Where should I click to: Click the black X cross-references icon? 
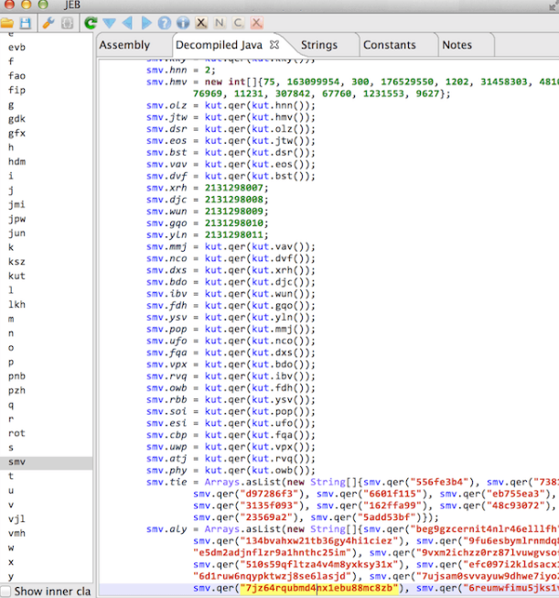tap(201, 23)
